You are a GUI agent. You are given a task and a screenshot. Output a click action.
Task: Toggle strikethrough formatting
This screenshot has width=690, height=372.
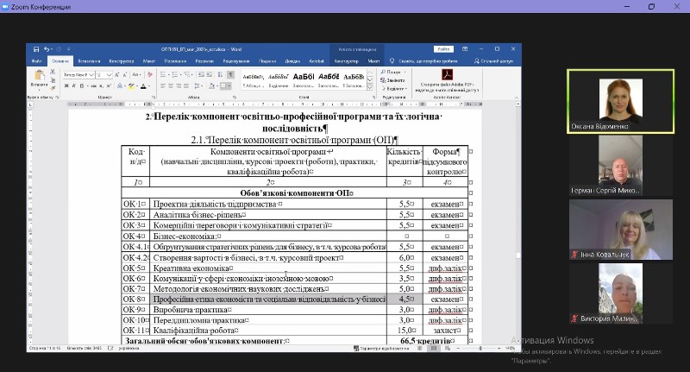tap(93, 85)
